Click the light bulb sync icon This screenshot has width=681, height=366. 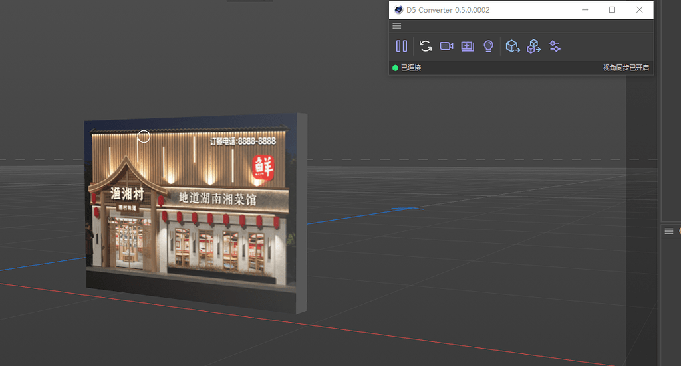489,46
